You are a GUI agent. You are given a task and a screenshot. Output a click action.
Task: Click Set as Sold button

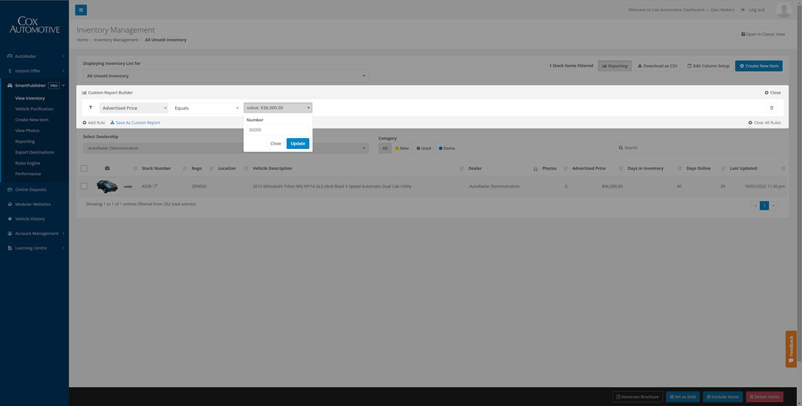(683, 397)
